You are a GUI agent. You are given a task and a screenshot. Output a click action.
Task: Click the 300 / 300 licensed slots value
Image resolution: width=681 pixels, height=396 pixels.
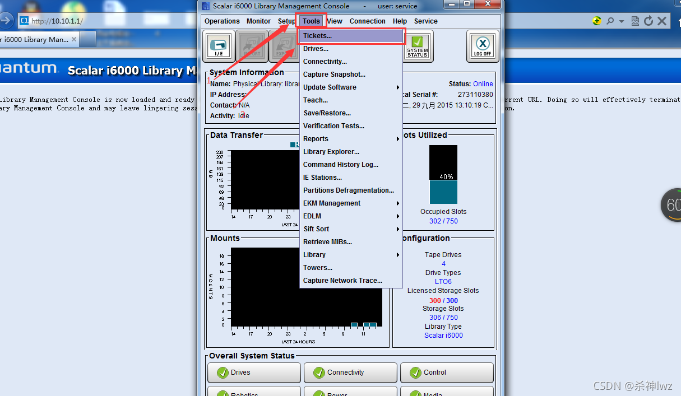pyautogui.click(x=443, y=301)
